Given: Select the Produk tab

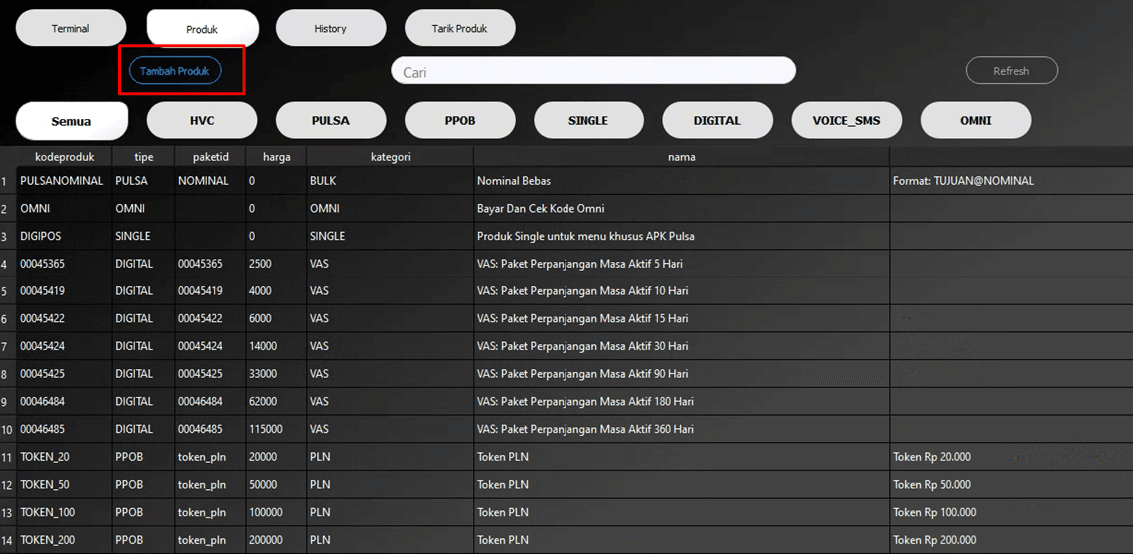Looking at the screenshot, I should 202,29.
